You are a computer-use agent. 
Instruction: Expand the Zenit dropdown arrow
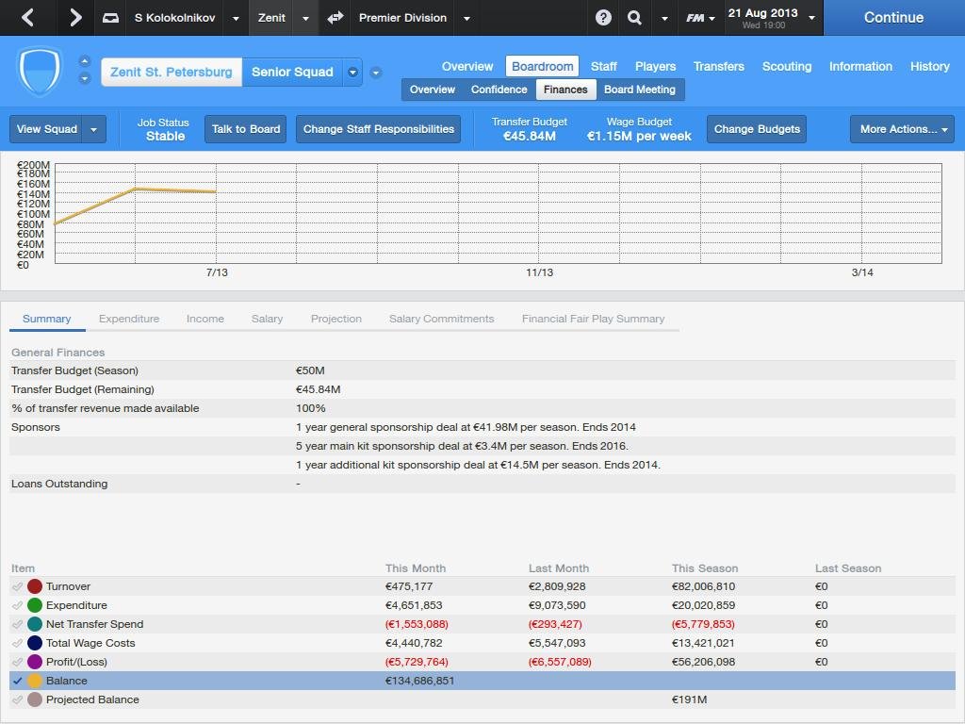point(306,19)
